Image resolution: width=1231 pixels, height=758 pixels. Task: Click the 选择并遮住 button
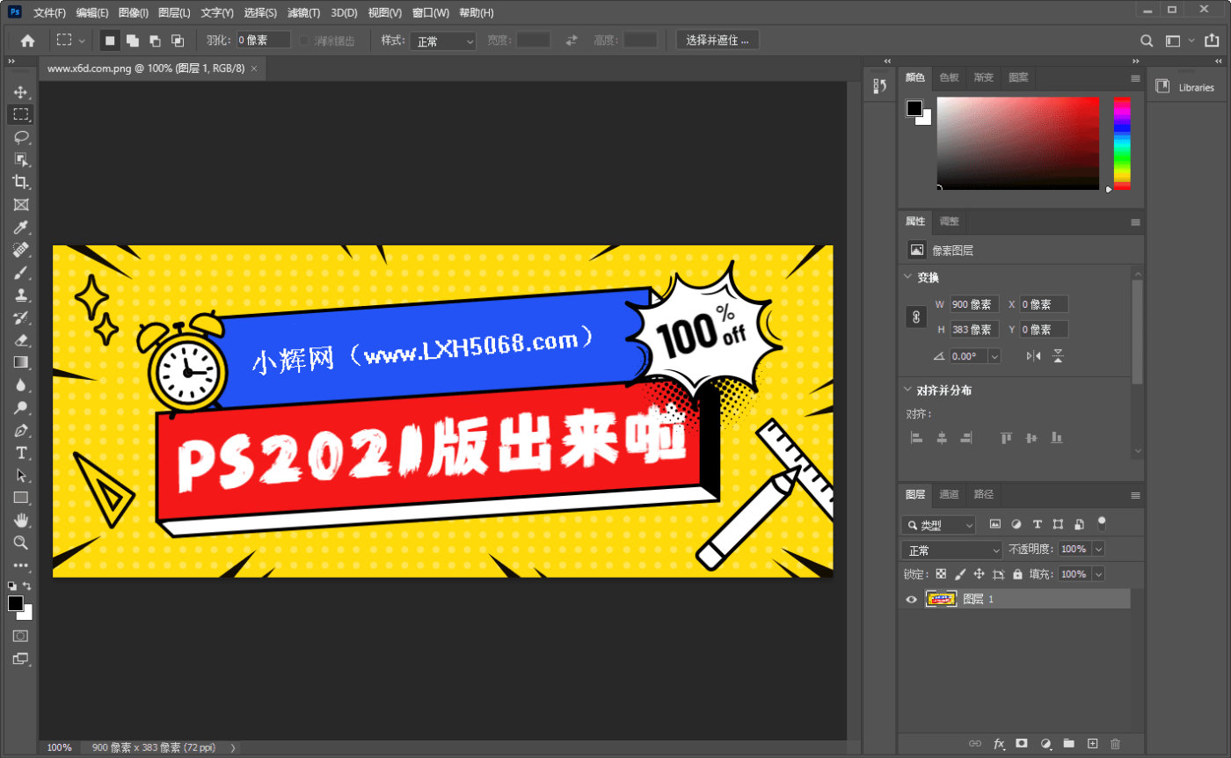pos(717,40)
